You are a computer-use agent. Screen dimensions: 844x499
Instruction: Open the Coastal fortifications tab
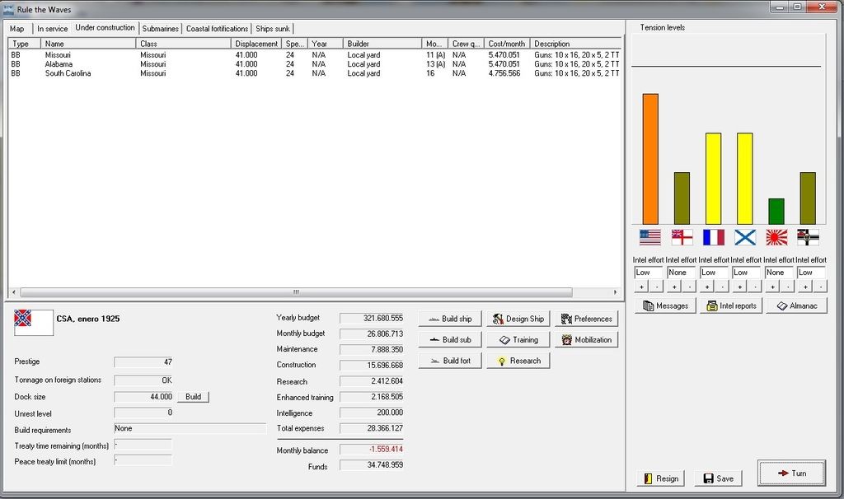pos(217,29)
